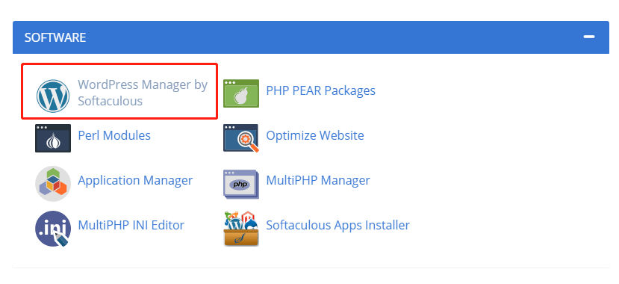This screenshot has width=619, height=284.
Task: Collapse the Software section with minus button
Action: coord(589,37)
